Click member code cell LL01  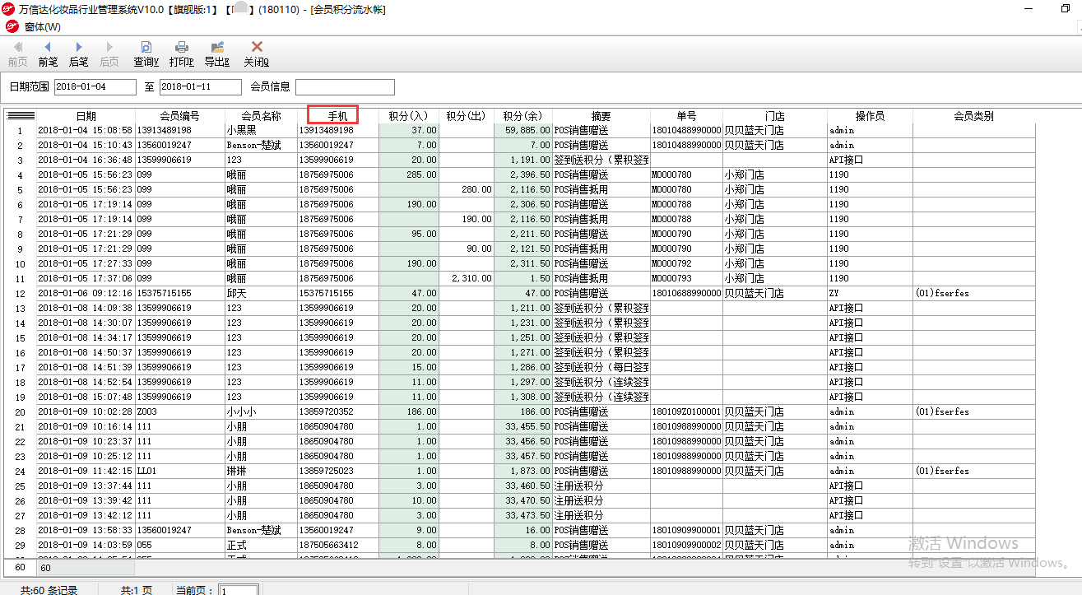179,471
